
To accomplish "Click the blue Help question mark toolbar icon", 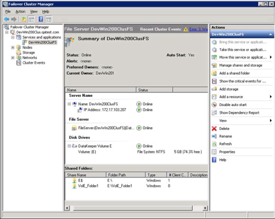I will 41,19.
